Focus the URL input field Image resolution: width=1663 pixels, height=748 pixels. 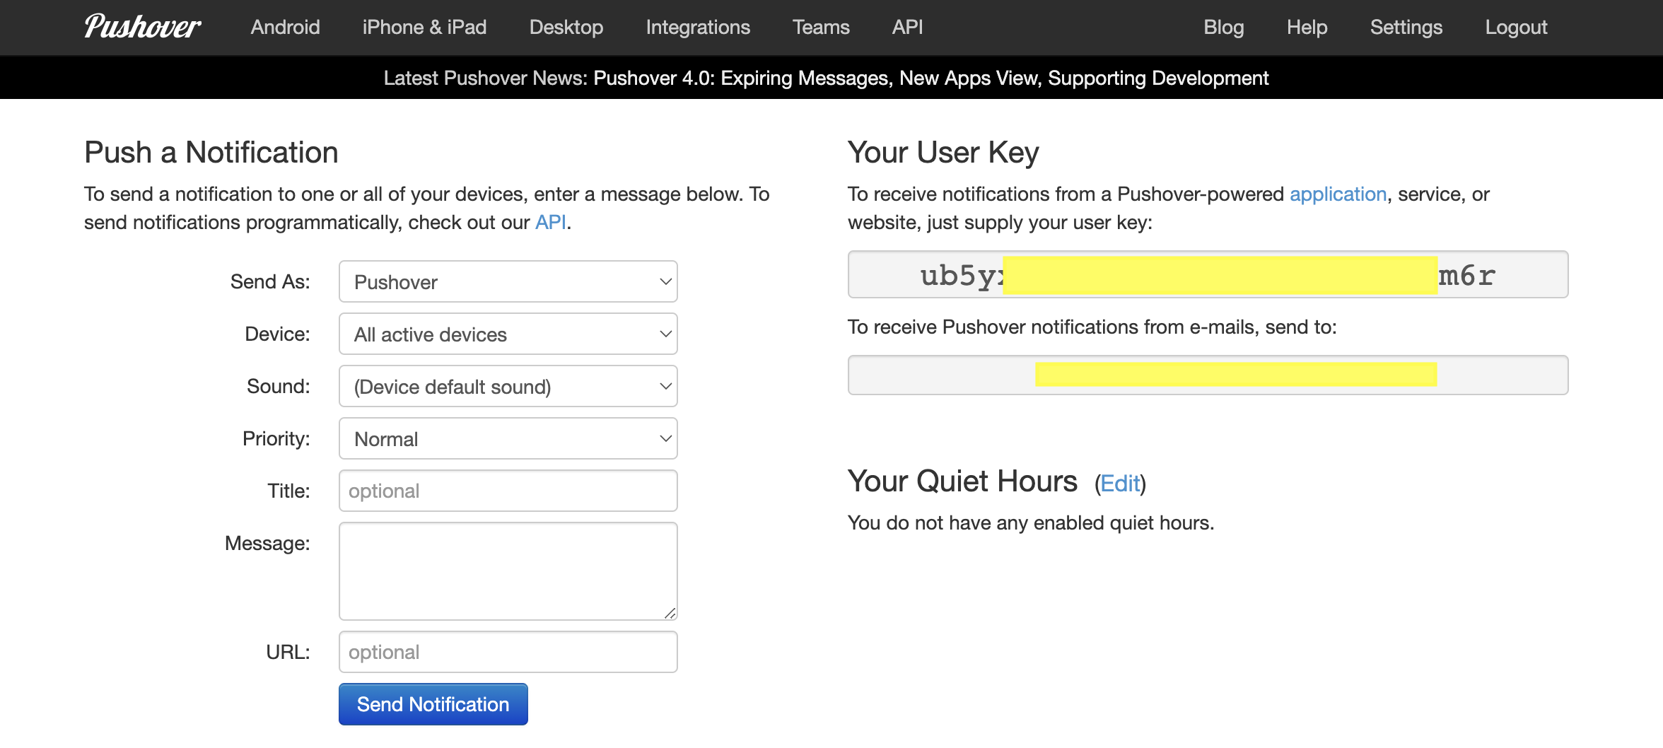point(508,652)
